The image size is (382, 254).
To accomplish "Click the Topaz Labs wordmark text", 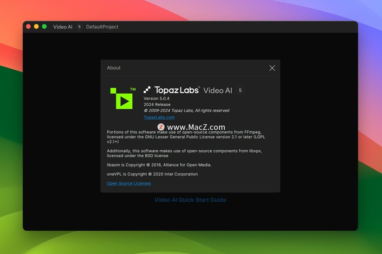I will [x=177, y=90].
